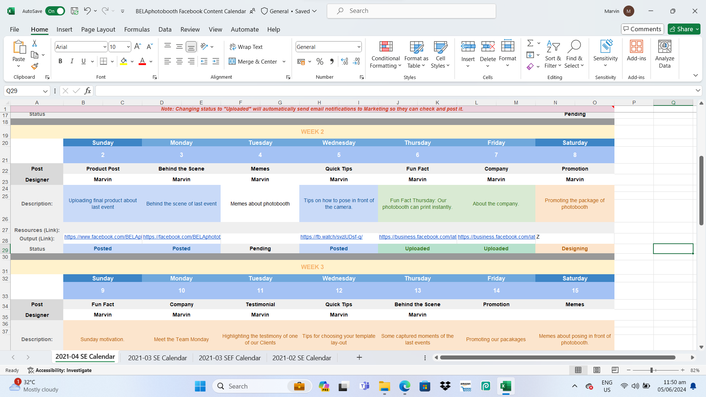Collapse the ribbon with chevron

click(695, 75)
